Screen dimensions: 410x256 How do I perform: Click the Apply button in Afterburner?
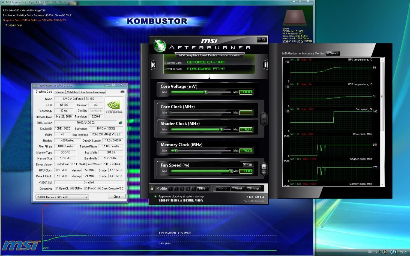pos(223,188)
